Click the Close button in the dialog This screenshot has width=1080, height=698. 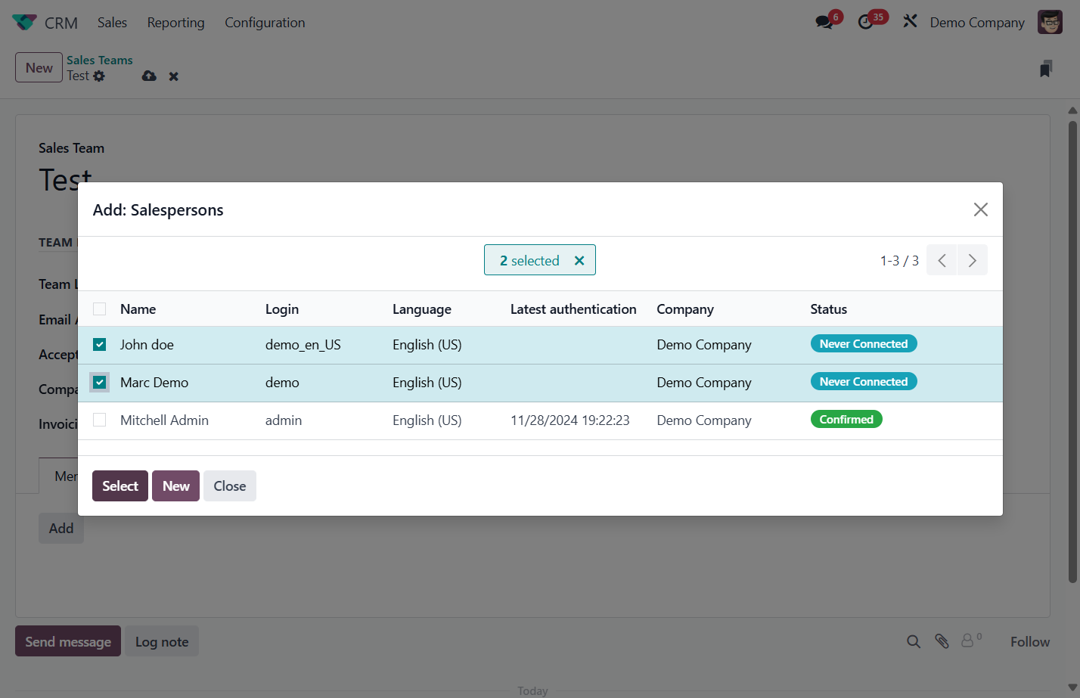pos(230,485)
